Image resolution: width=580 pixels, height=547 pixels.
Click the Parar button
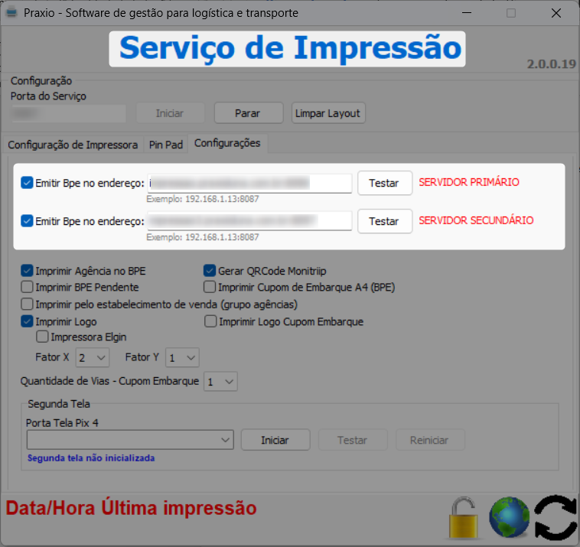[x=249, y=113]
